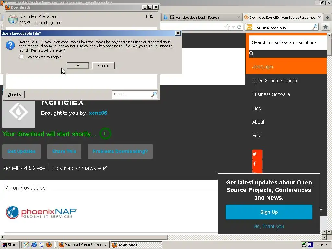The height and width of the screenshot is (249, 332).
Task: Reload the current page
Action: point(239,27)
